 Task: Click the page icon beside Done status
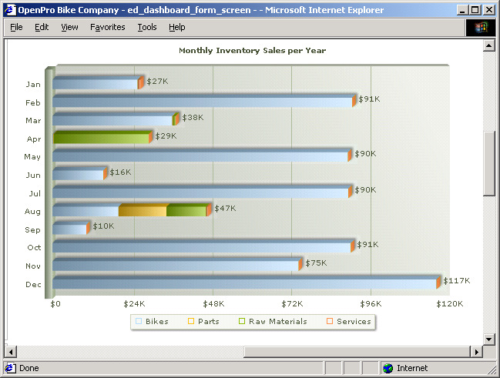click(x=10, y=368)
